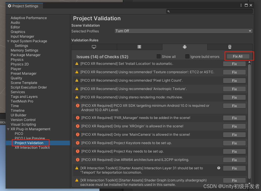Screen dimensions: 261x191
Task: Open PICO settings under XR Plug-in Management
Action: 19,134
